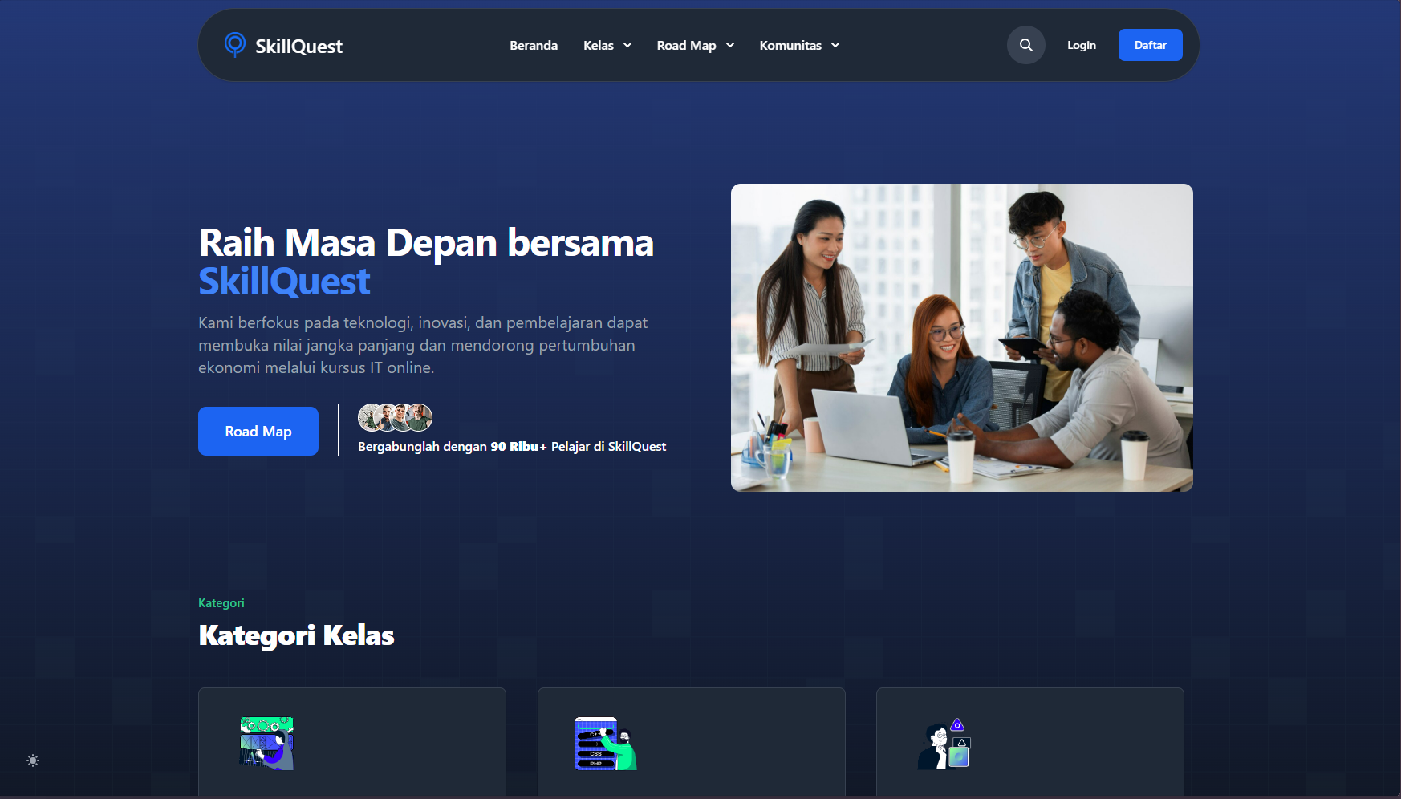This screenshot has width=1401, height=799.
Task: Click the first learner avatar
Action: tap(369, 417)
